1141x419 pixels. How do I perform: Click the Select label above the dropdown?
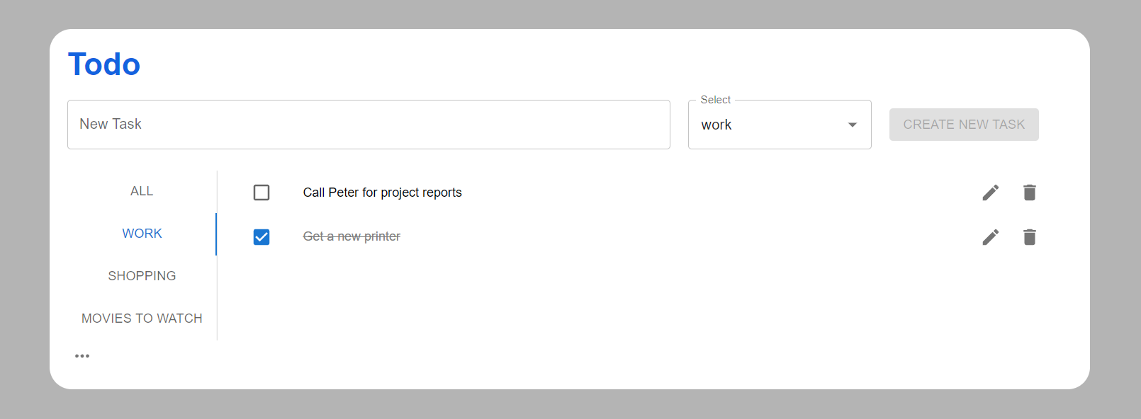tap(715, 100)
